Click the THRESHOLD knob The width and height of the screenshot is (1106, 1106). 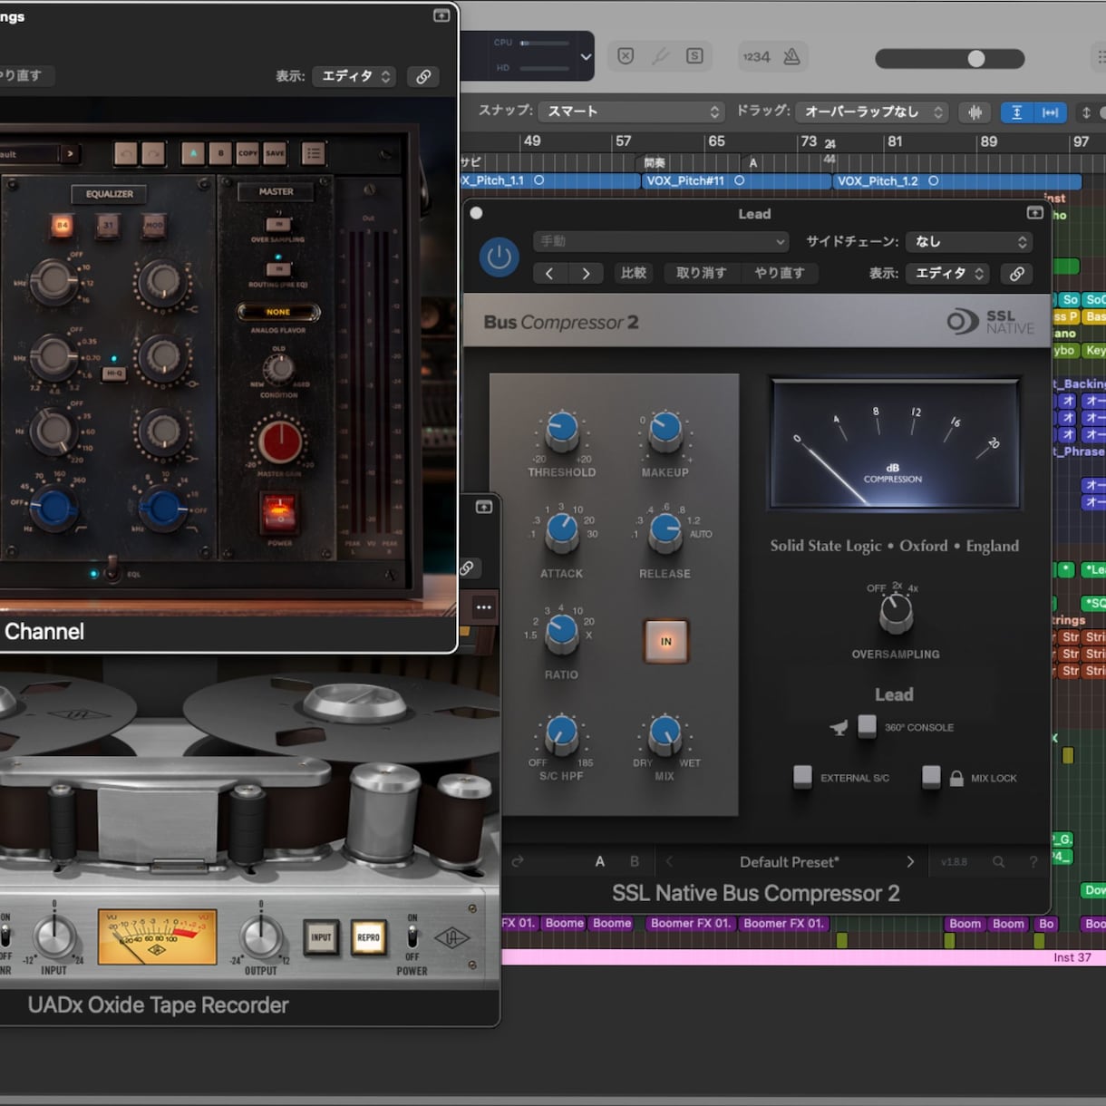click(x=562, y=432)
